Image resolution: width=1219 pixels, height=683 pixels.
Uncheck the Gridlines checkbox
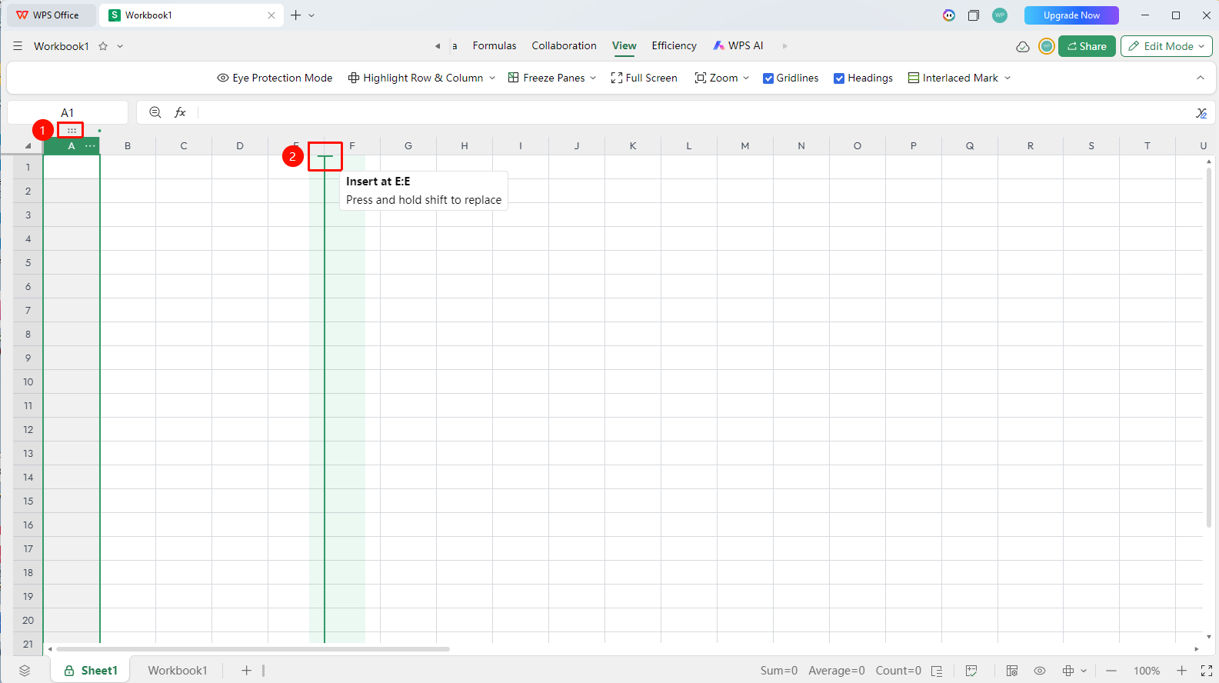(x=768, y=78)
